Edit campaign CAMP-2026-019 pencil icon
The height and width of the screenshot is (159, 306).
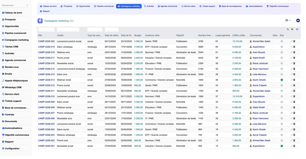[291, 47]
